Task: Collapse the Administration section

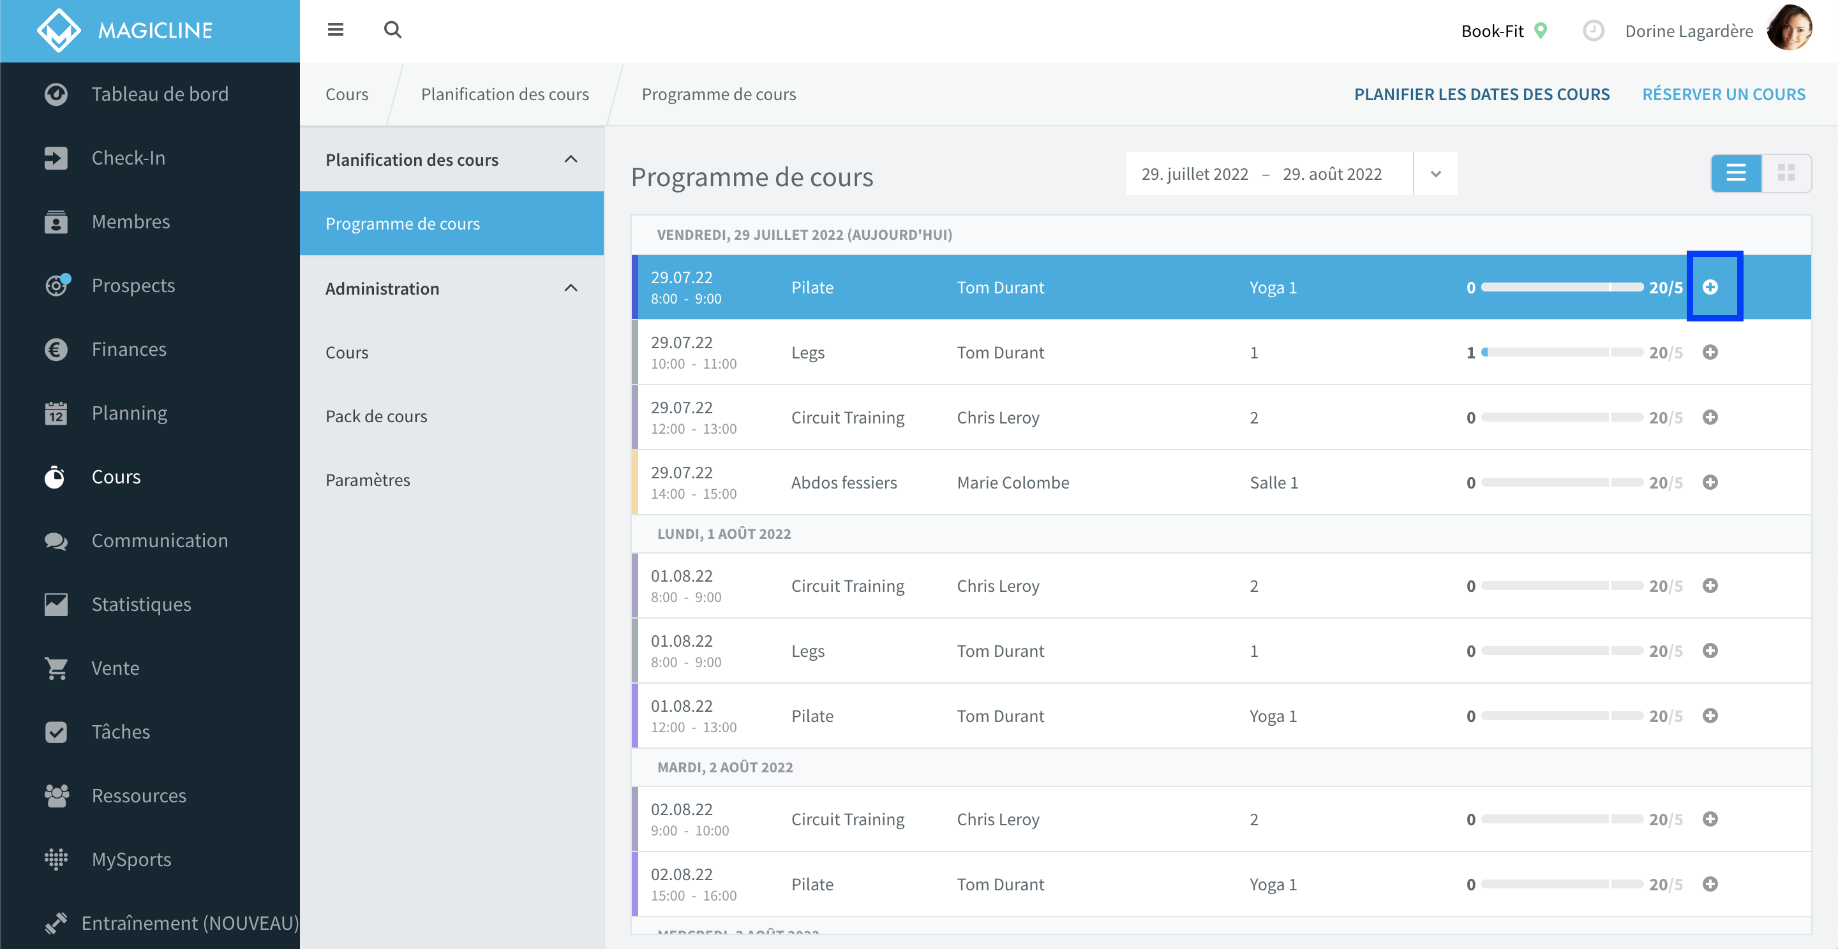Action: click(x=571, y=288)
